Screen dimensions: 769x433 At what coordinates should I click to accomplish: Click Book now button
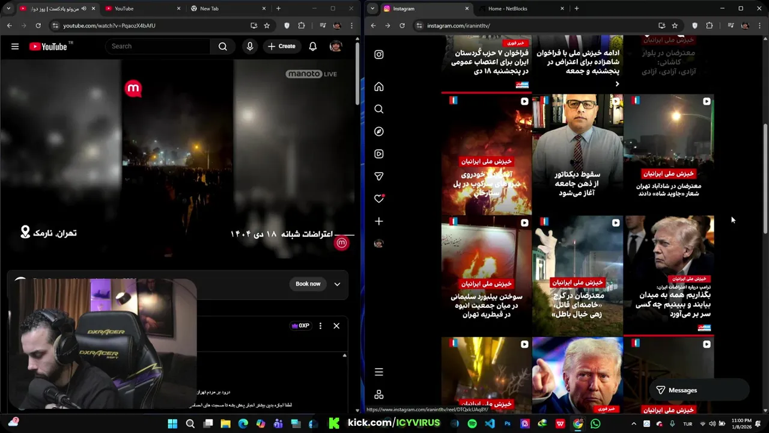tap(308, 284)
